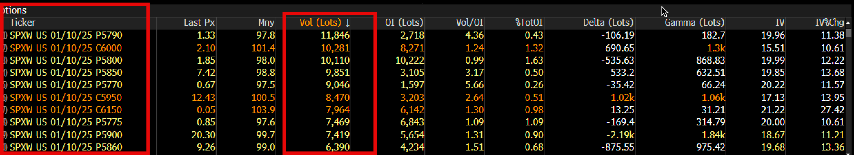The width and height of the screenshot is (854, 155).
Task: Sort by %TotOI column header
Action: (x=529, y=23)
